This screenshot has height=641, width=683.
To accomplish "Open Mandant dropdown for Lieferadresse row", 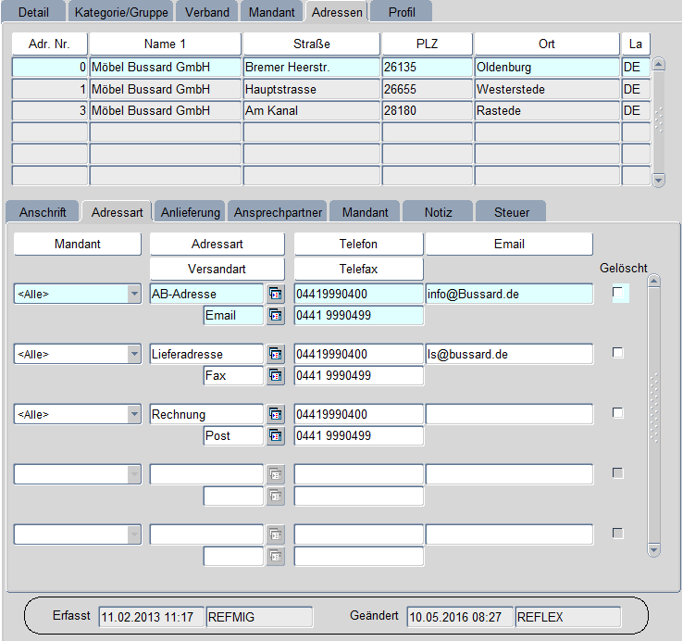I will (133, 354).
